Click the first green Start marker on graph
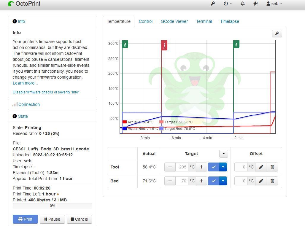The height and width of the screenshot is (226, 305). (125, 44)
